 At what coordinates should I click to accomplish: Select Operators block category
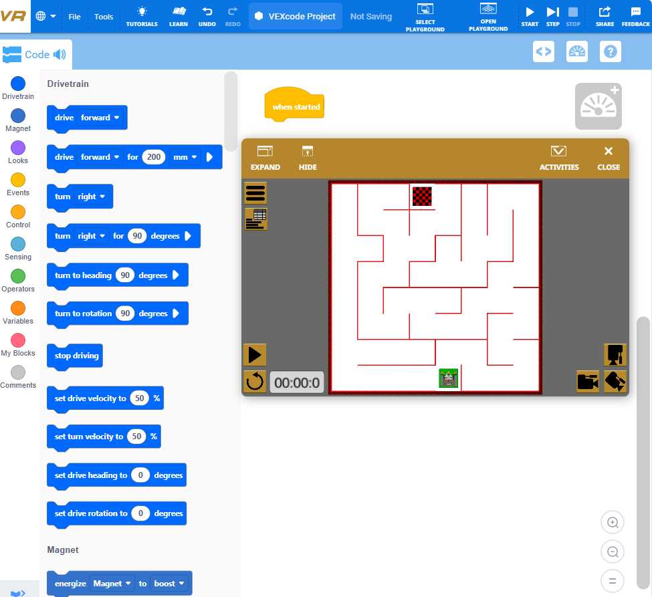[x=18, y=280]
